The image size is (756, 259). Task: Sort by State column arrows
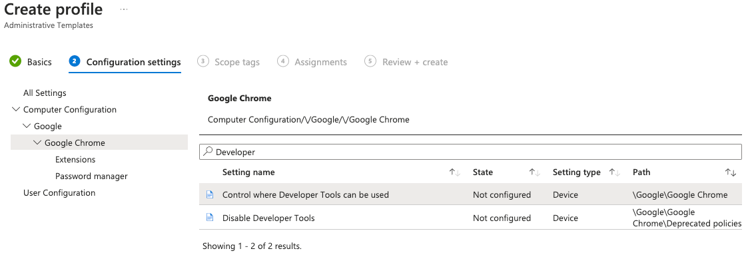[534, 172]
